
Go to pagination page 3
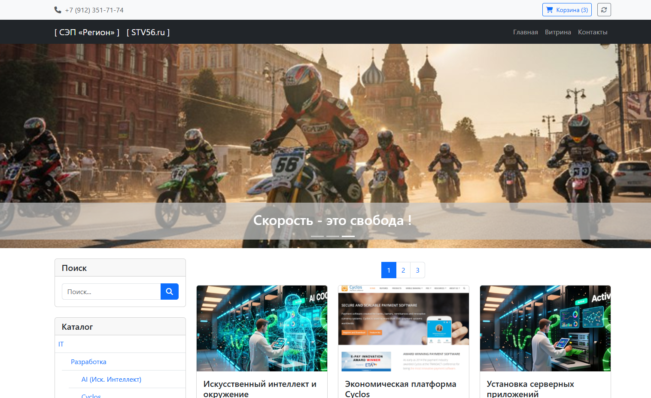coord(417,270)
